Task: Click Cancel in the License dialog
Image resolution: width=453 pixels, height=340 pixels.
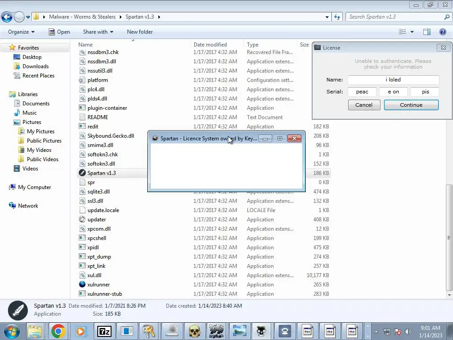Action: pyautogui.click(x=364, y=105)
